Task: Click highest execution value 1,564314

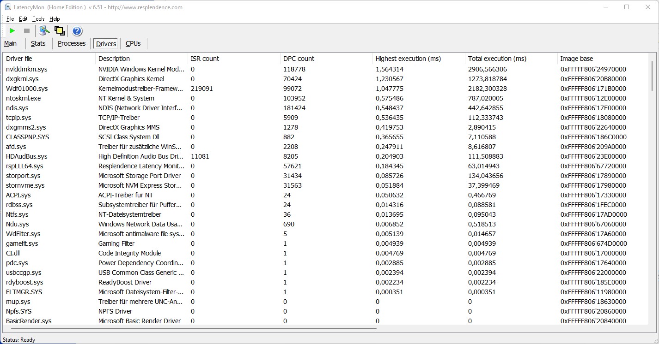Action: point(390,69)
